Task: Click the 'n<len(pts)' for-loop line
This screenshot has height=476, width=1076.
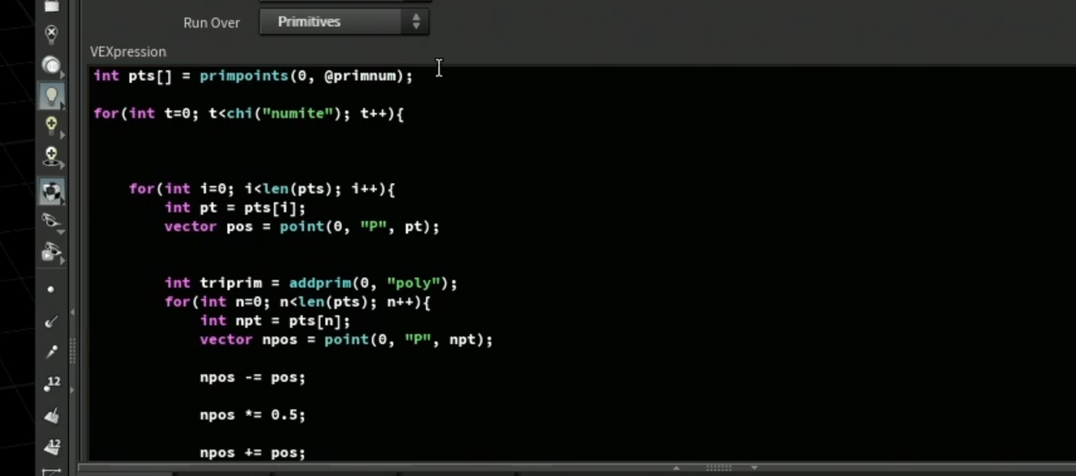Action: click(x=298, y=302)
